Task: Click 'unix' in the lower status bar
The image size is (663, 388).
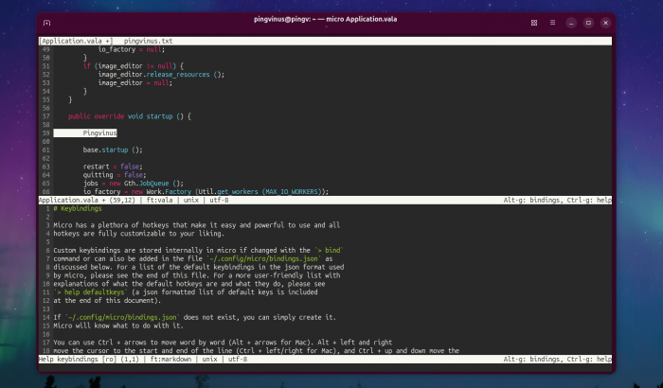Action: pos(209,360)
